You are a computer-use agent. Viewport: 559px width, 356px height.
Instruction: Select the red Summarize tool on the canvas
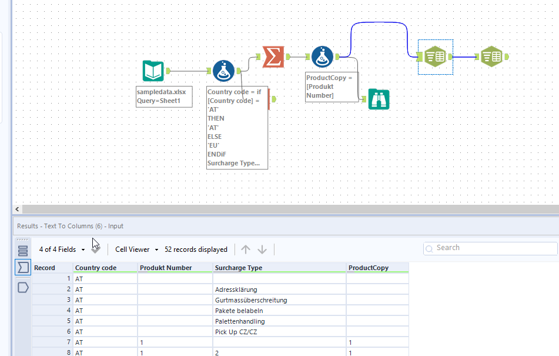point(273,56)
